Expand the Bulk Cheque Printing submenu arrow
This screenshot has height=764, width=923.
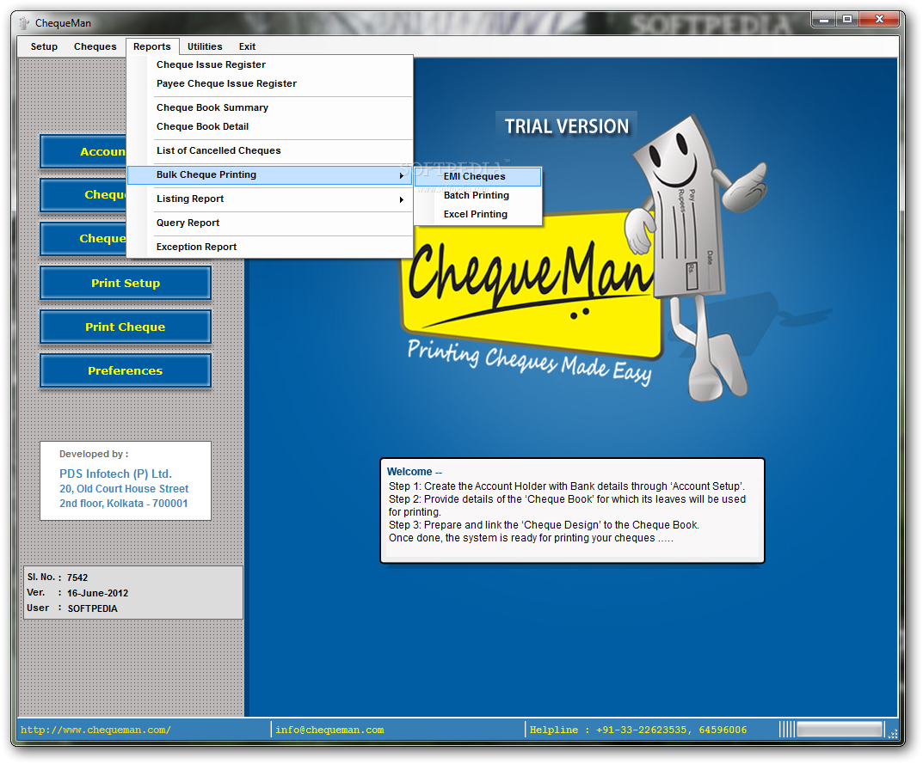point(402,175)
